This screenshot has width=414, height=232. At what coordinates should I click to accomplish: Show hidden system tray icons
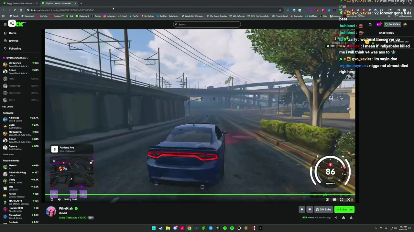[x=376, y=228]
